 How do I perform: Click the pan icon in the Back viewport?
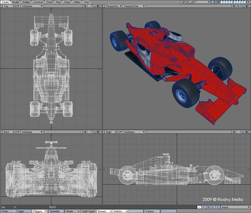[85, 132]
